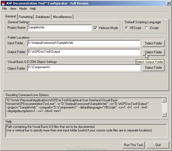Click Select Folder for Object Folder

pos(153,68)
